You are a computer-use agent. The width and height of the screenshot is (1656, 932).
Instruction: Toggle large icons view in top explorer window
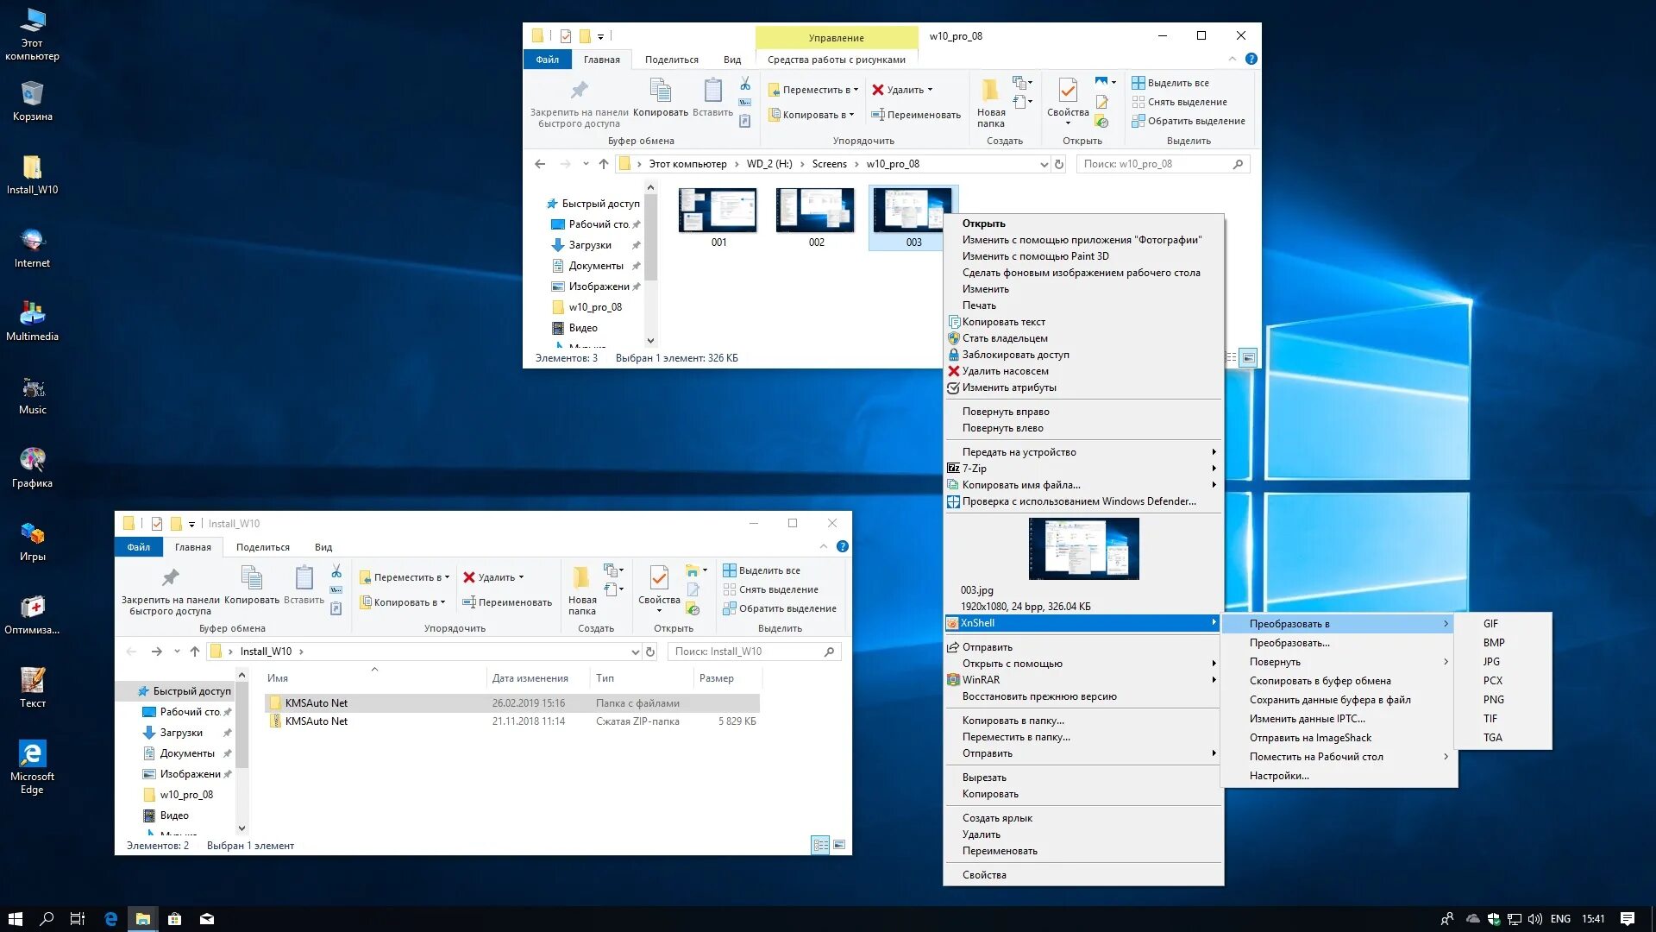click(x=1248, y=357)
